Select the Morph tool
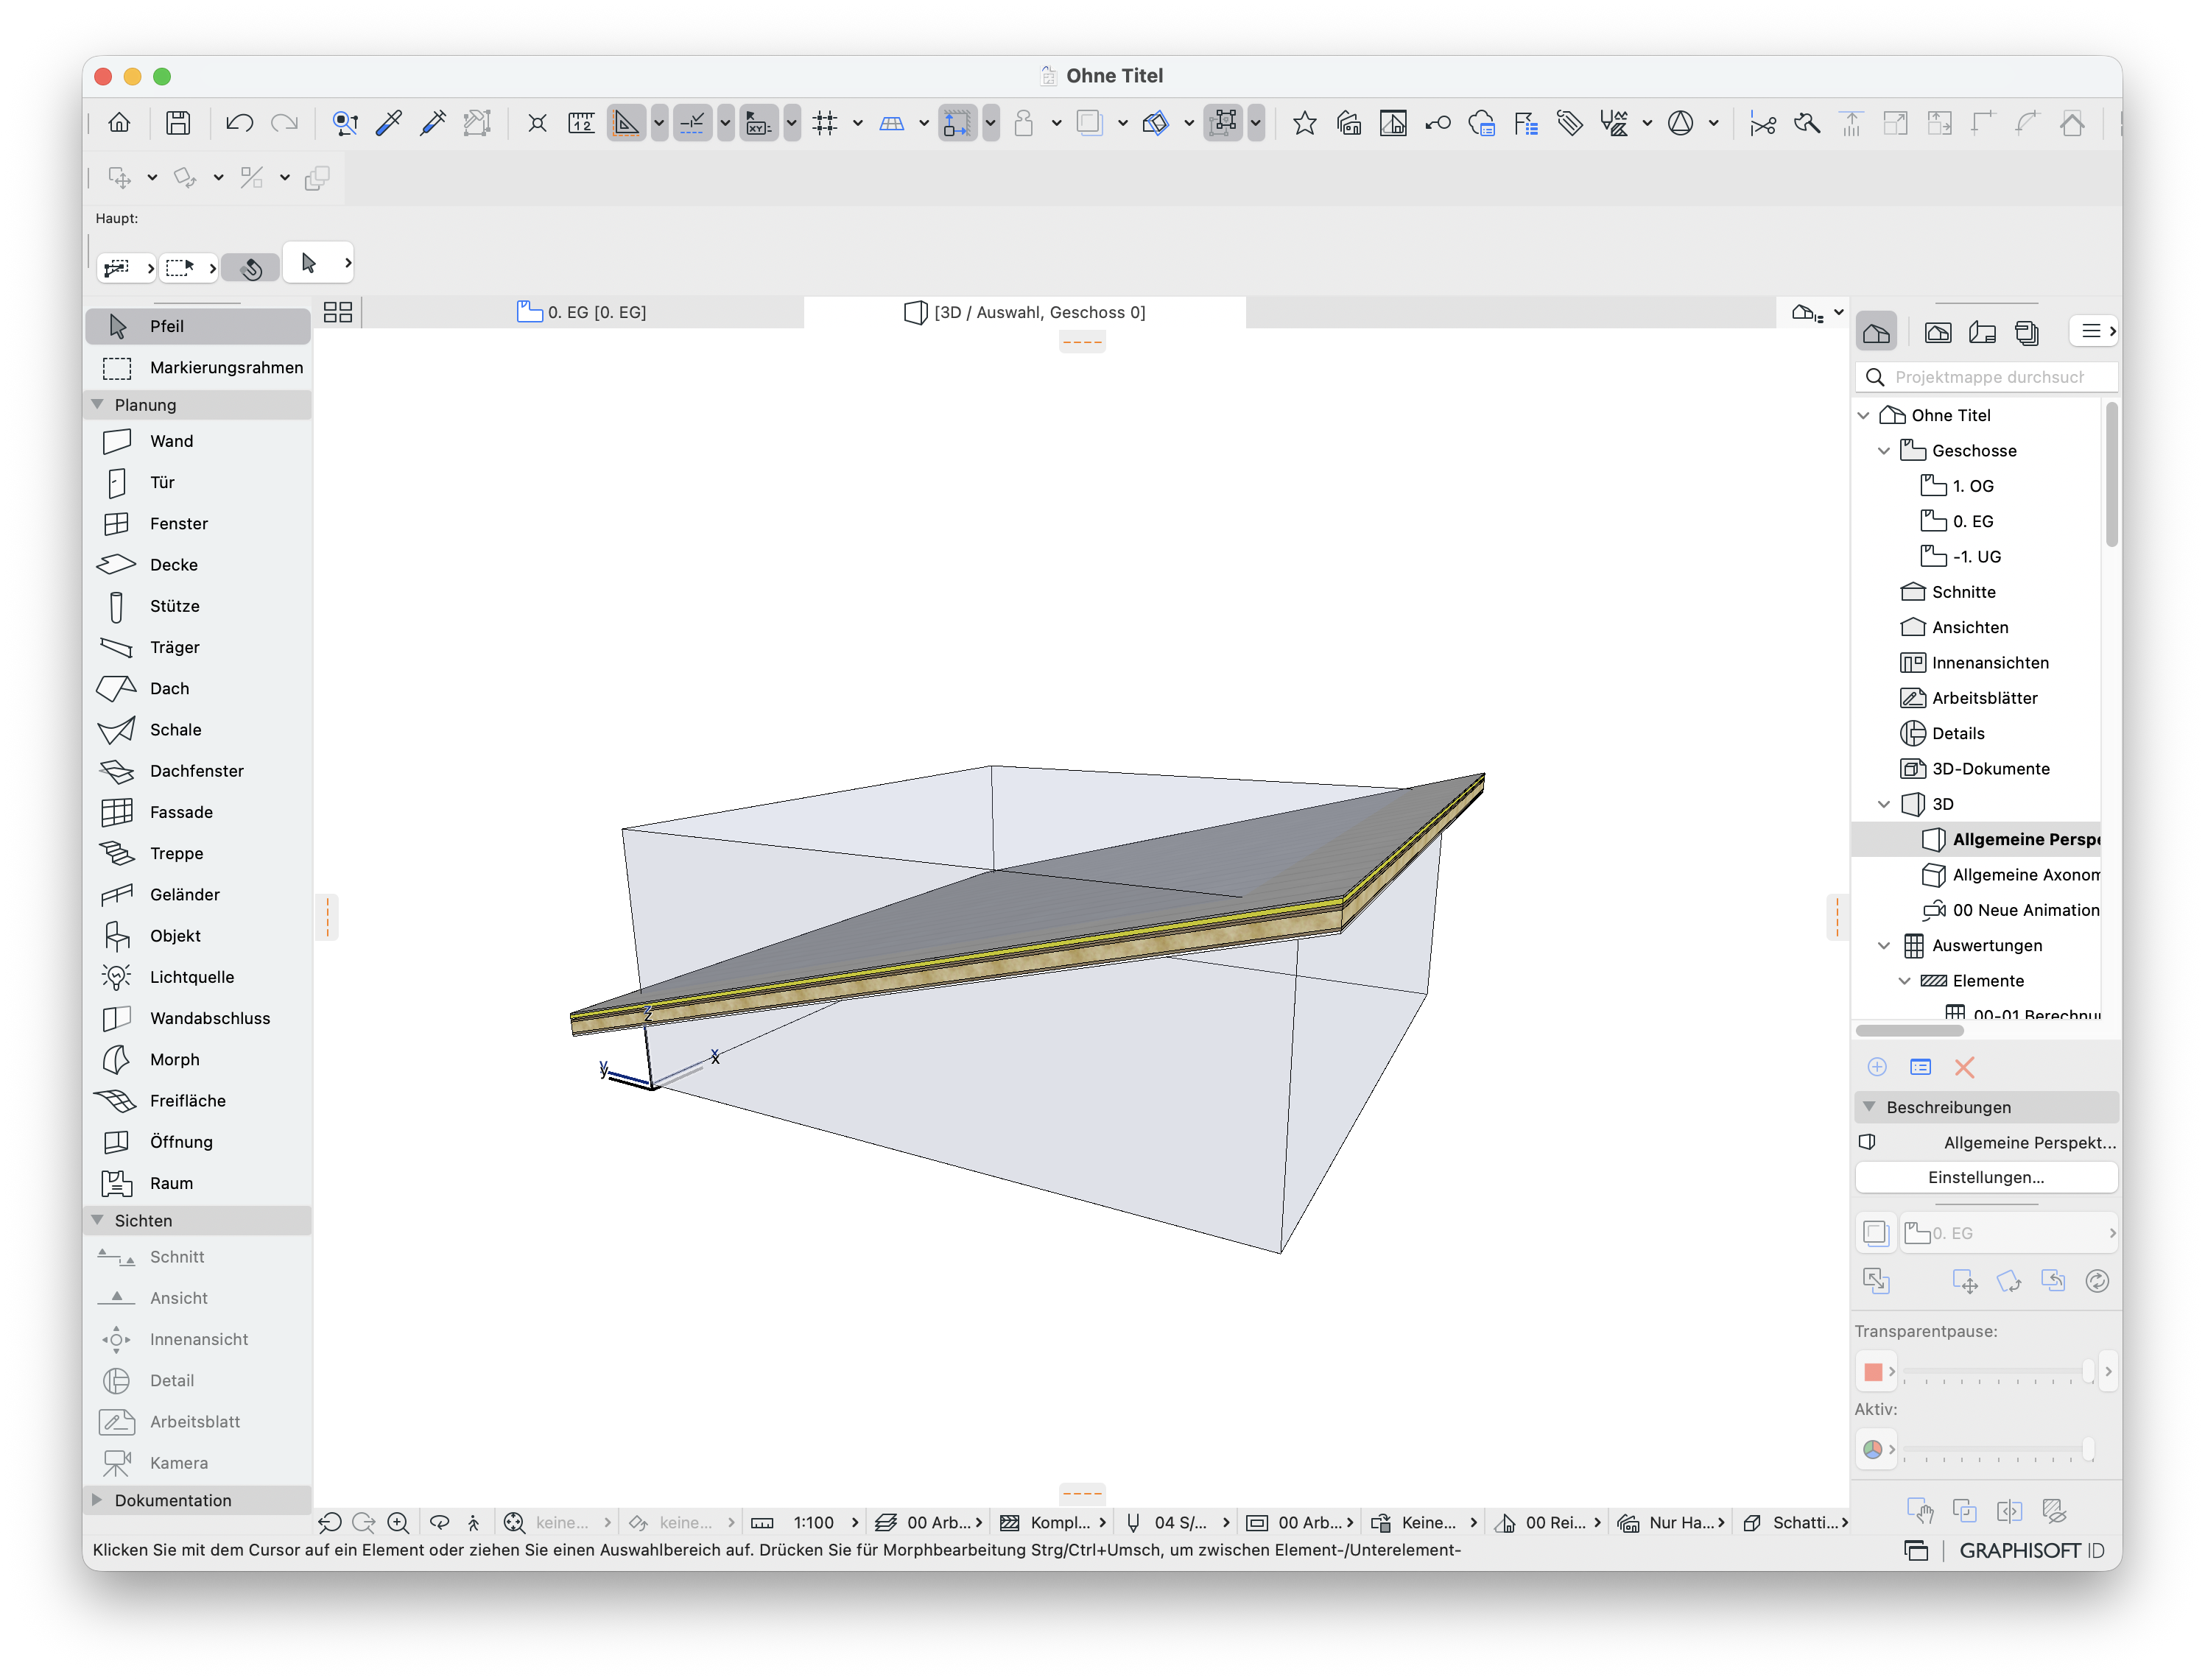The image size is (2205, 1680). [198, 1059]
